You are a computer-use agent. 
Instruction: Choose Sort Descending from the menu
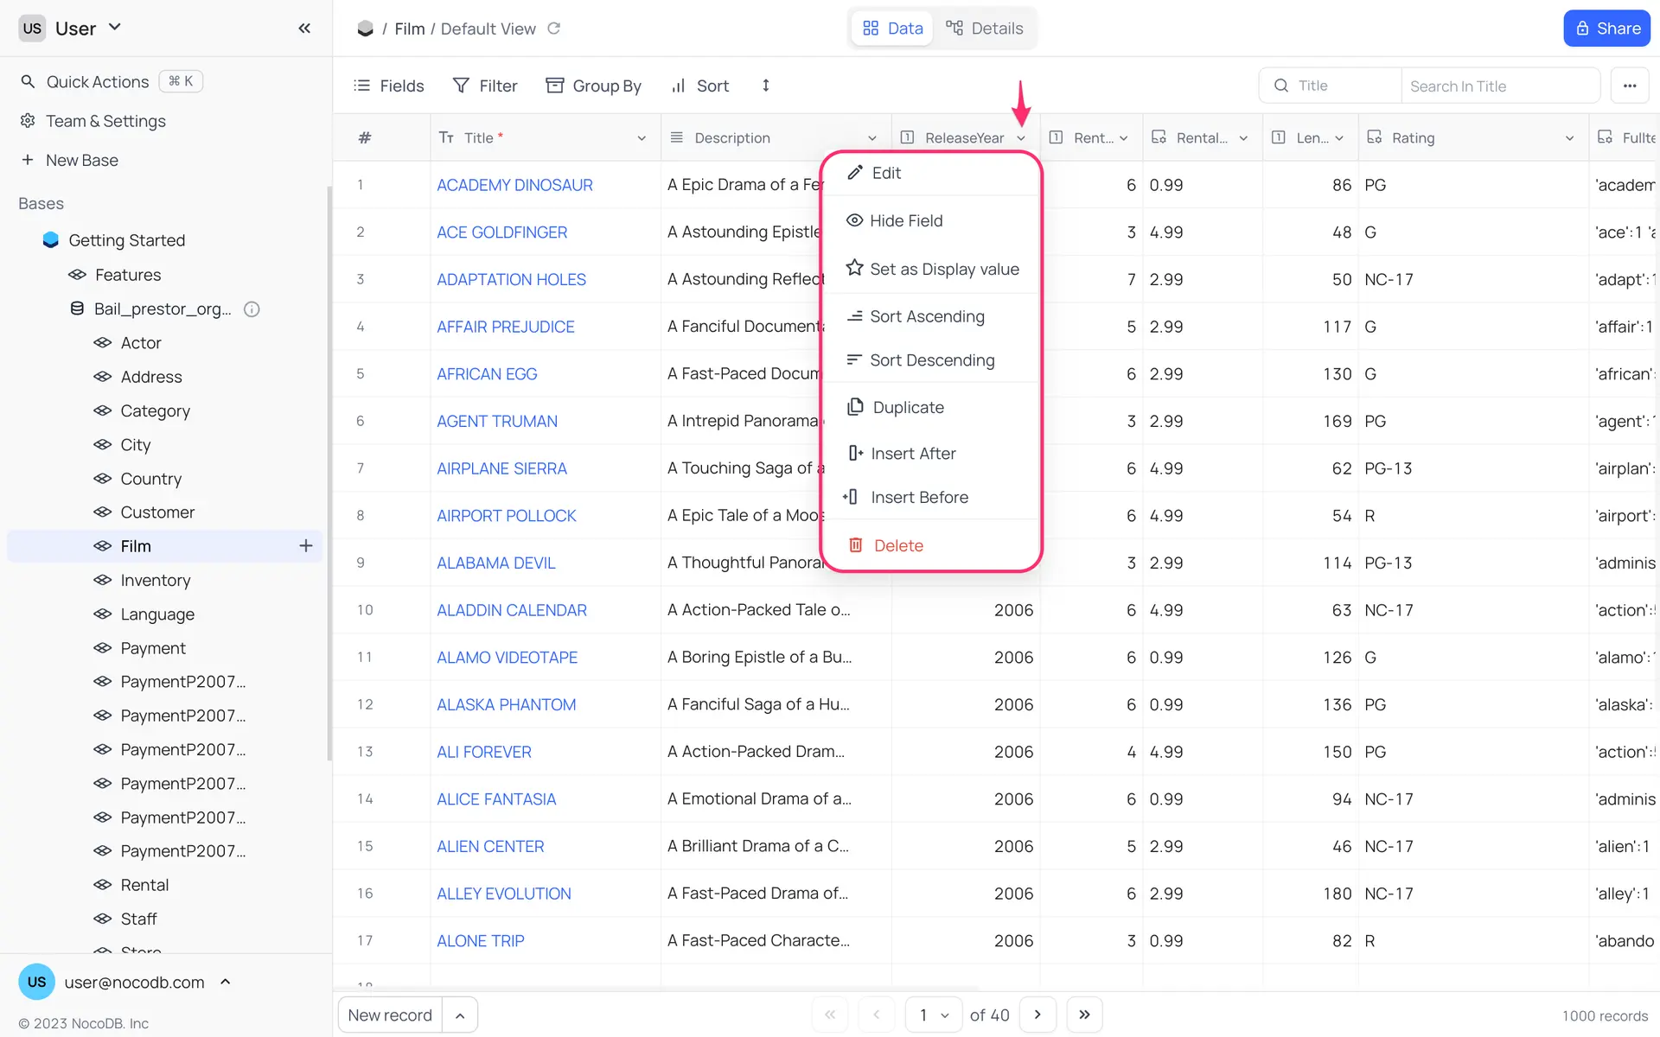pyautogui.click(x=931, y=360)
